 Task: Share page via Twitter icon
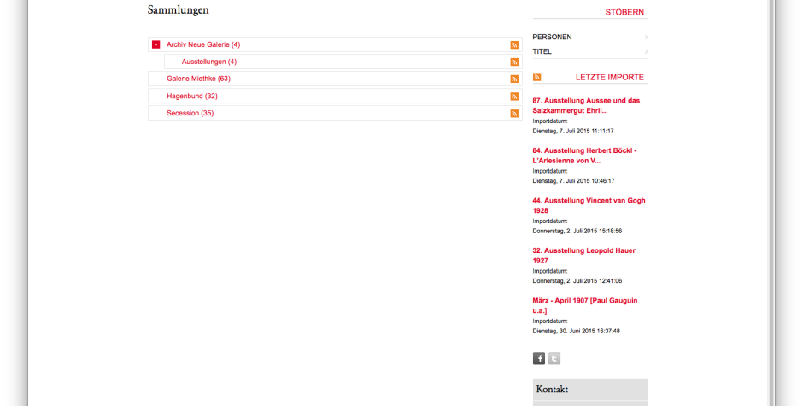pos(554,358)
